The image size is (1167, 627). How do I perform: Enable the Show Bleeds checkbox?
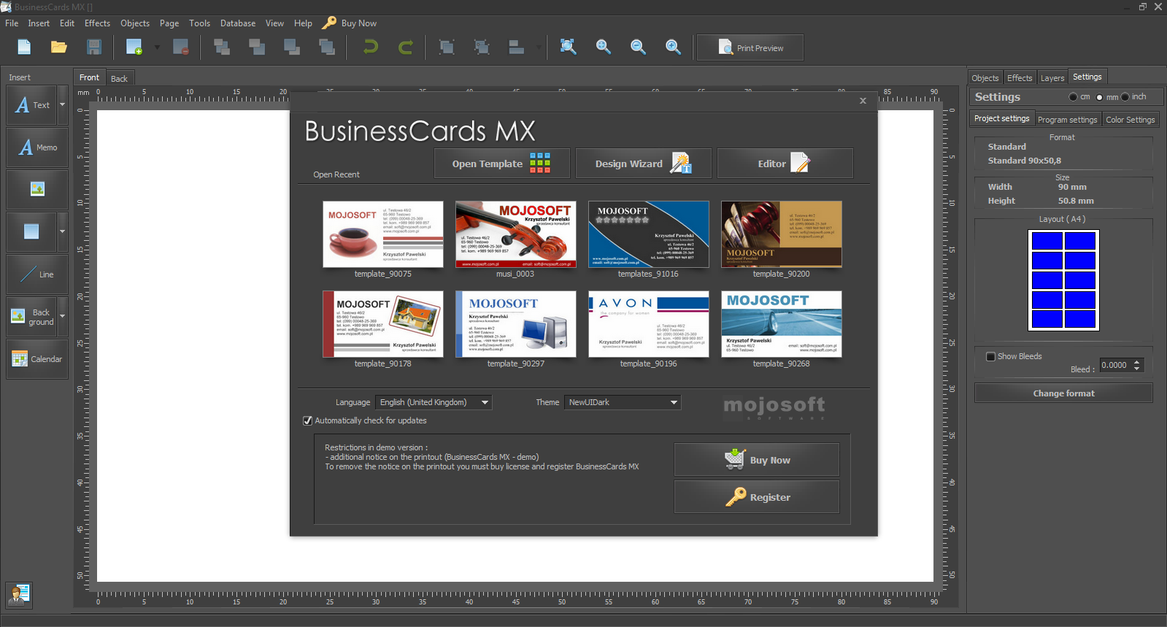point(990,357)
